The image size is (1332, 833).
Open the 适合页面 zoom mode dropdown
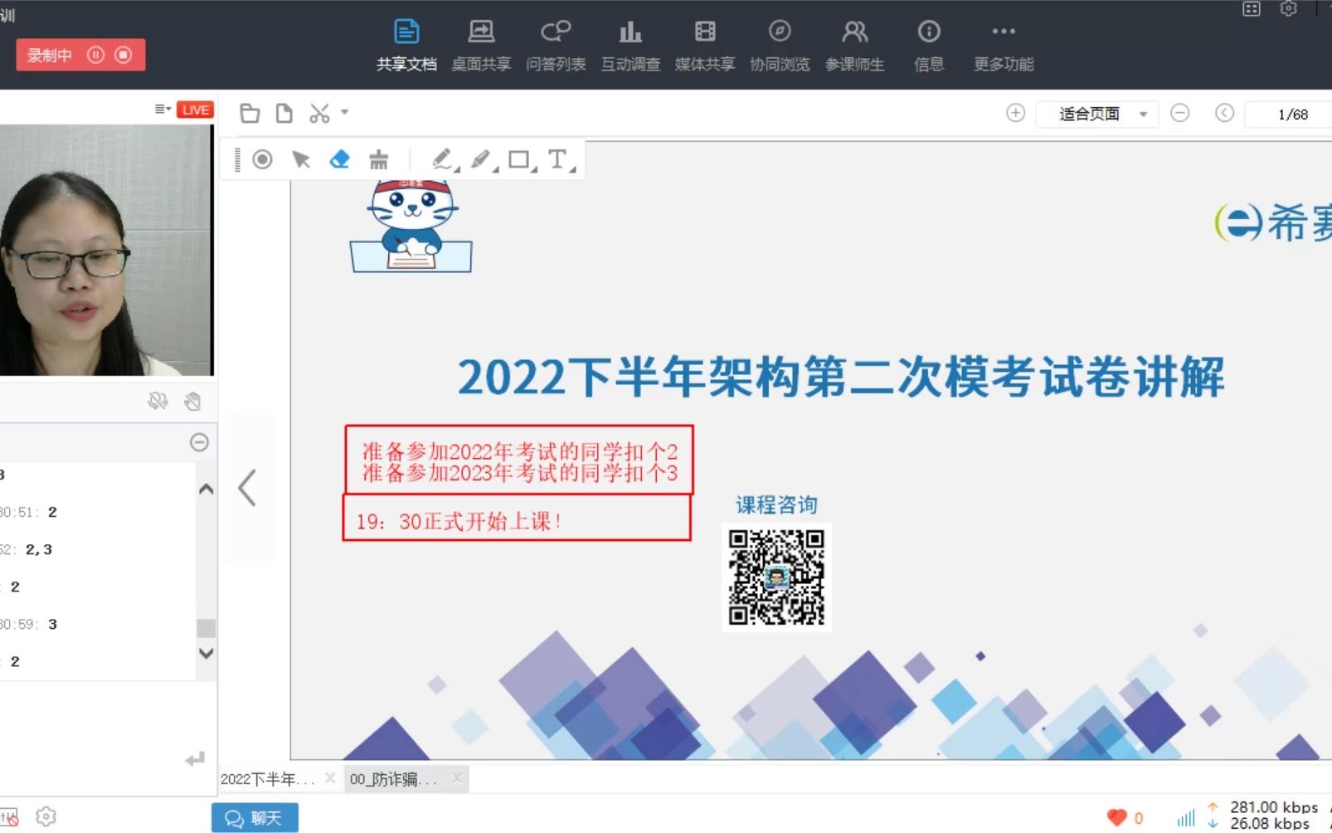coord(1096,114)
